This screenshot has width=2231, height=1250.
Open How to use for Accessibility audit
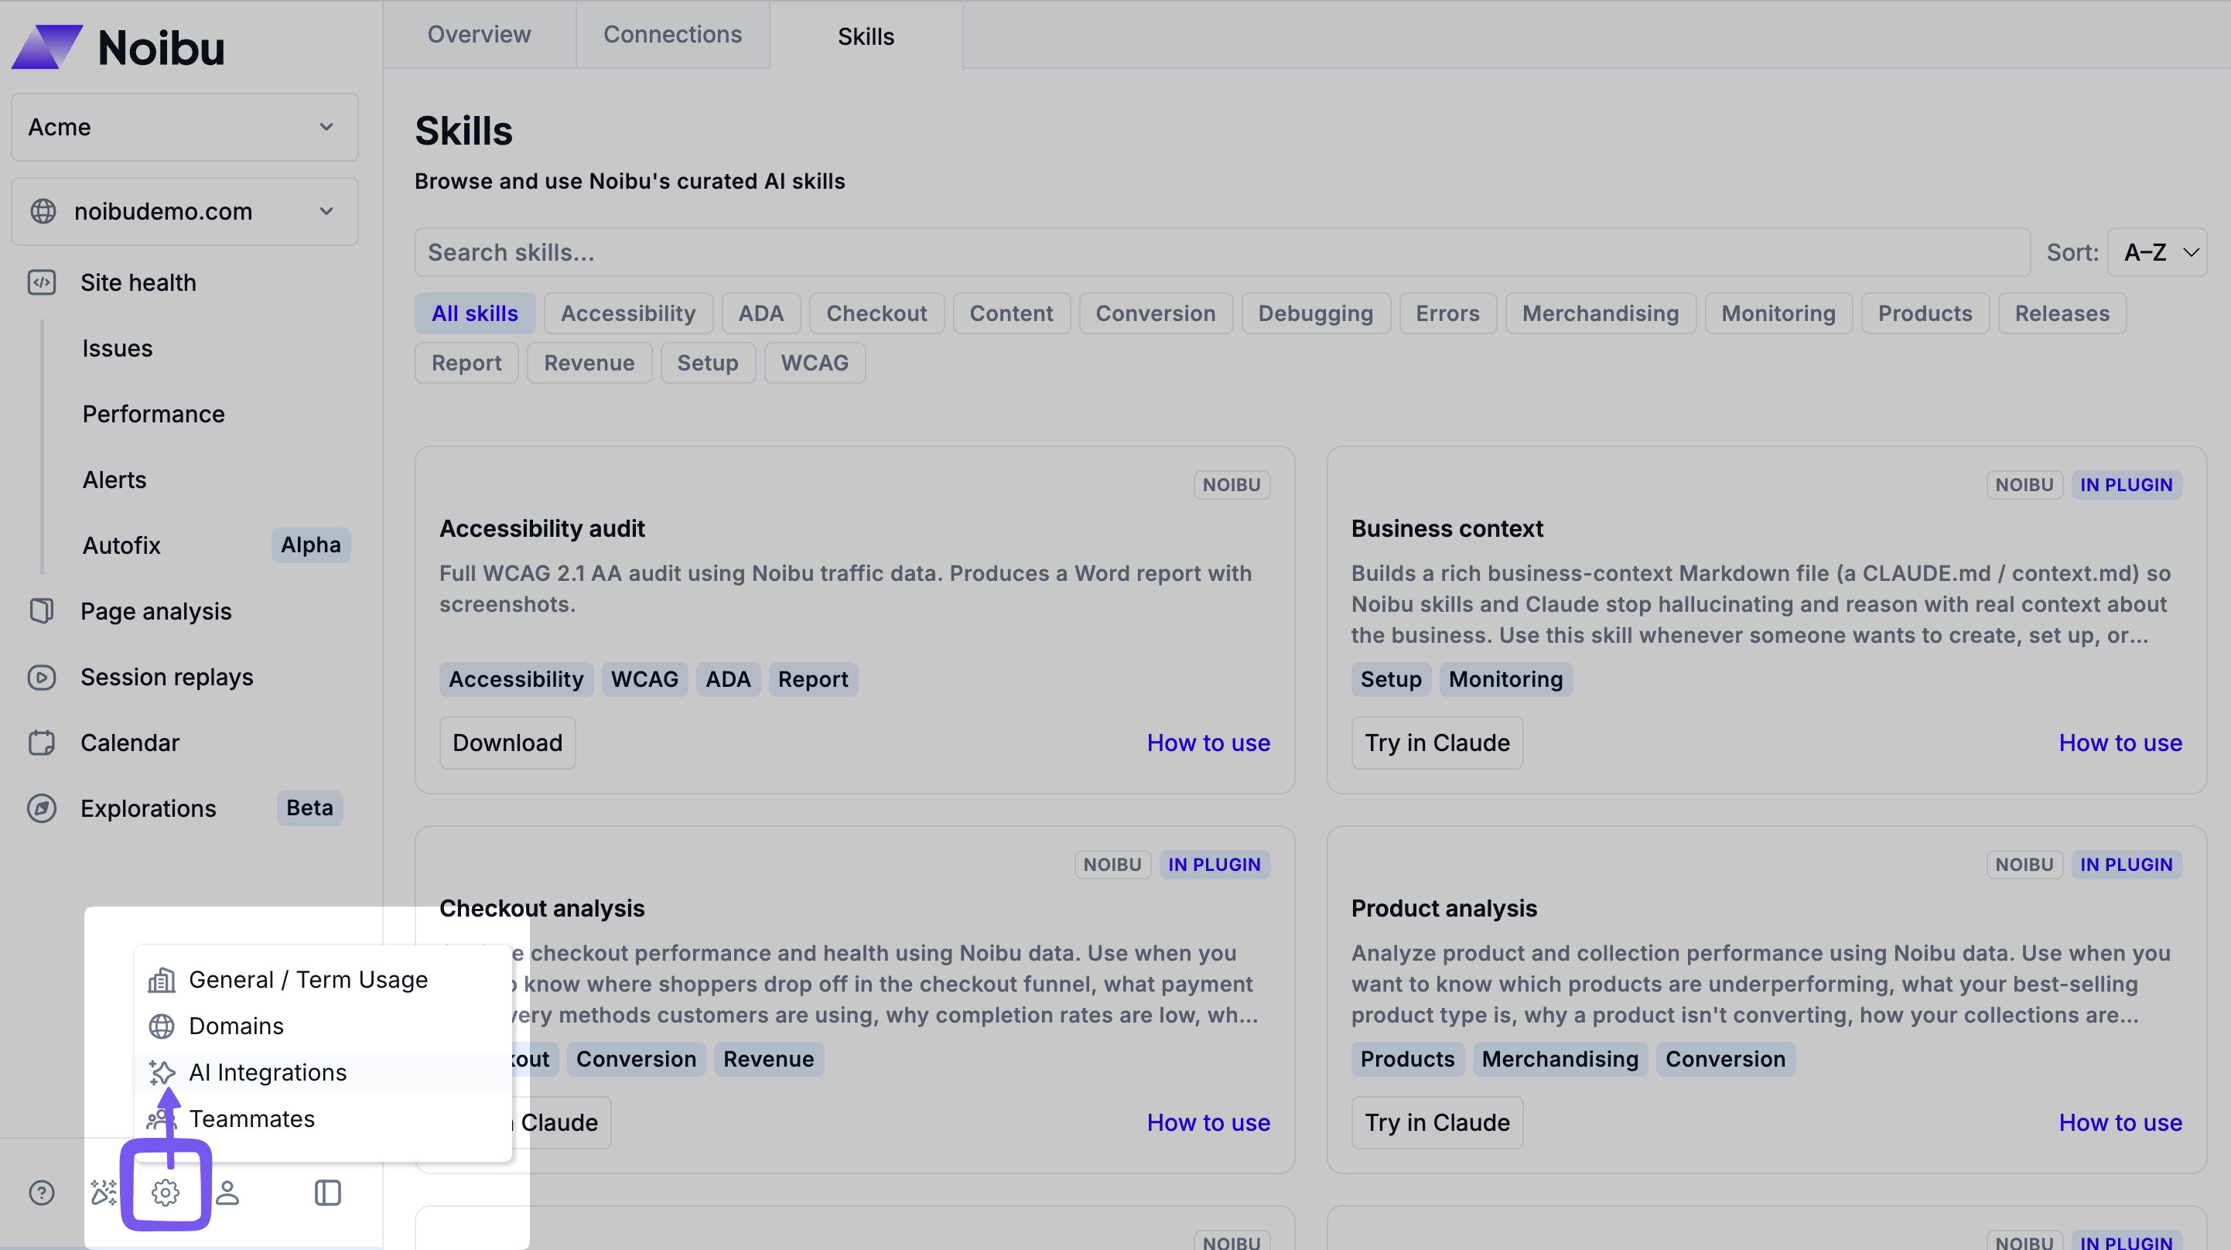pos(1208,743)
